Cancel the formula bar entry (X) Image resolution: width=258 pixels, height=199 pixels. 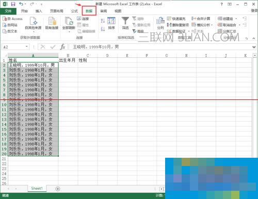[43, 46]
